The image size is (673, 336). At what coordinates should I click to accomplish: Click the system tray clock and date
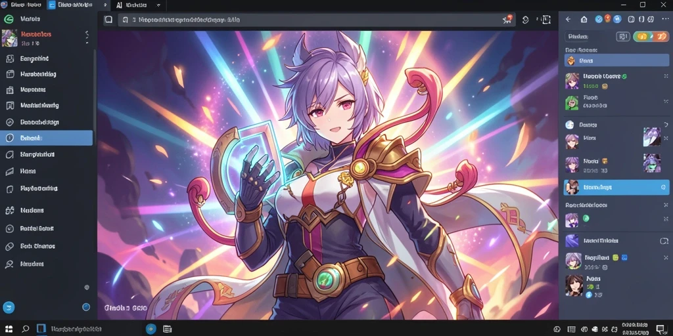click(x=635, y=329)
